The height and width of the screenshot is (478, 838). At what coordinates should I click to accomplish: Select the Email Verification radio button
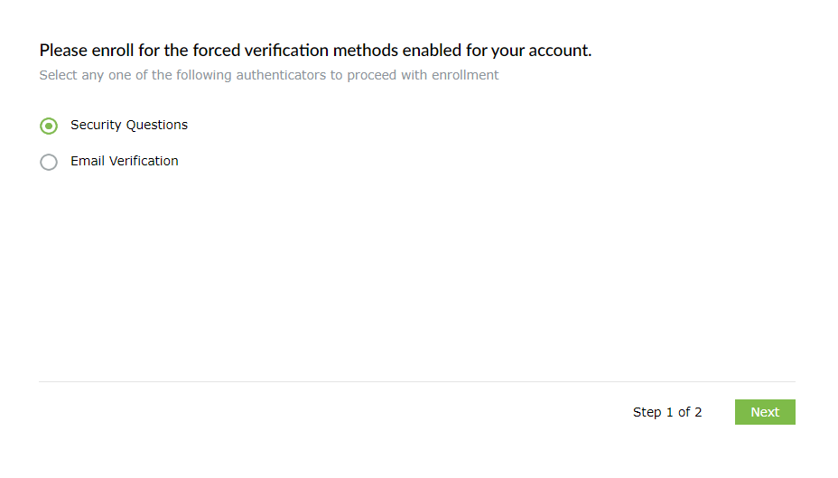49,162
